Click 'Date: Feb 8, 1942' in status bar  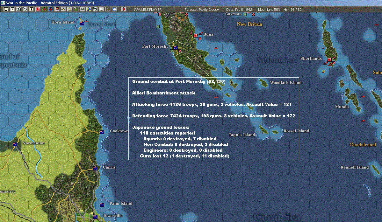[239, 10]
